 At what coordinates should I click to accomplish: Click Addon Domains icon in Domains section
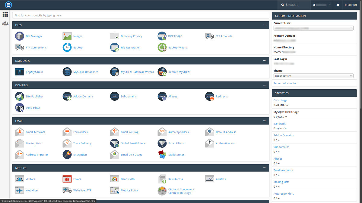pyautogui.click(x=67, y=96)
